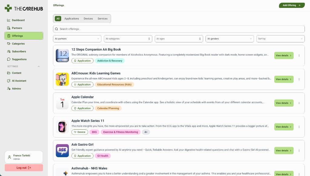Click Calendar/Planning tag

point(108,108)
